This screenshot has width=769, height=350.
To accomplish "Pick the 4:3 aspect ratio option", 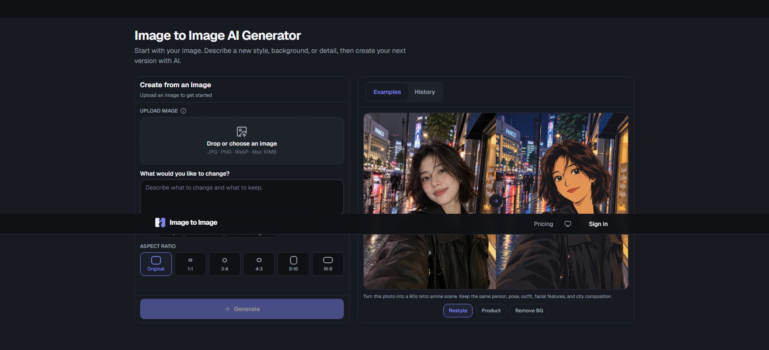I will tap(259, 264).
